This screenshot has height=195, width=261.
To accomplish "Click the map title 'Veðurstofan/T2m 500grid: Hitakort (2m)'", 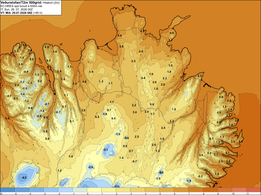I will click(x=30, y=3).
